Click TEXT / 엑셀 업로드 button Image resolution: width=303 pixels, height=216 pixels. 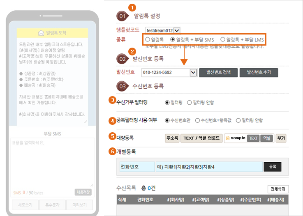[202, 138]
